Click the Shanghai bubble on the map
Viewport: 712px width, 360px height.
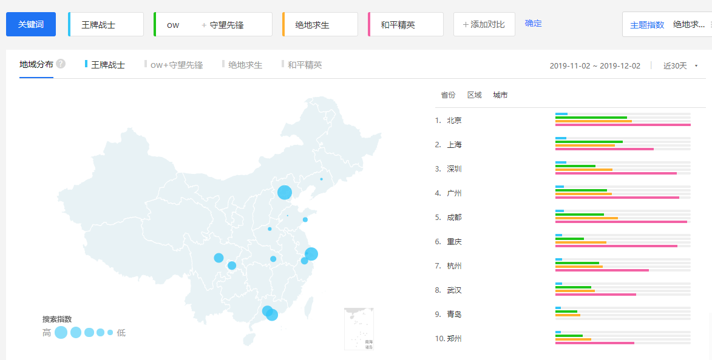pos(311,254)
